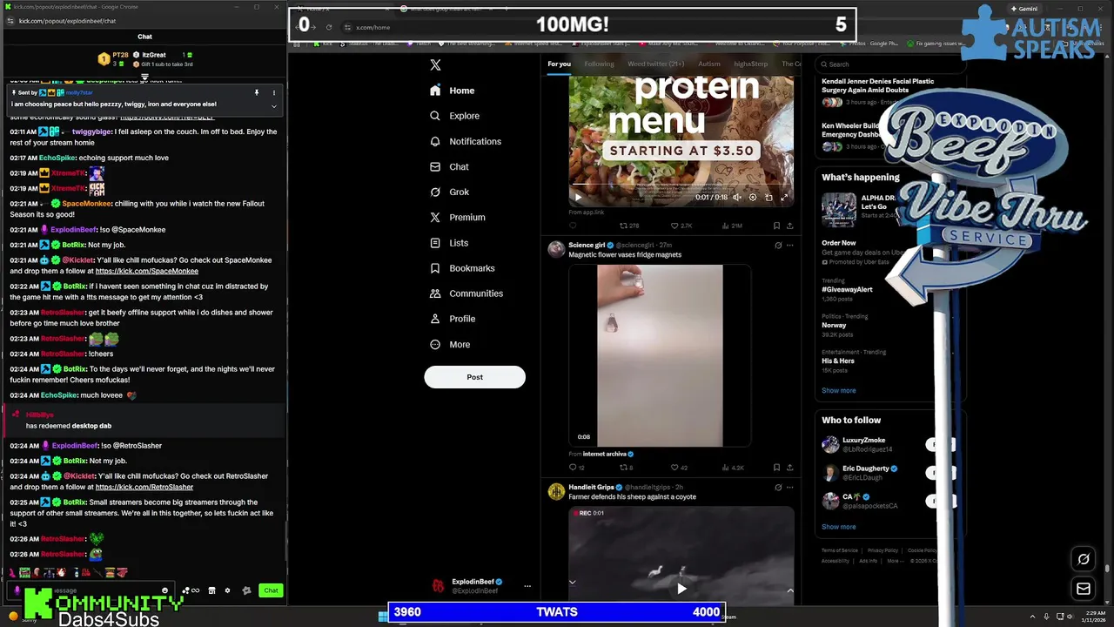Expand the pinned message in Kick chat
Screen dimensions: 1114x627
pyautogui.click(x=274, y=106)
